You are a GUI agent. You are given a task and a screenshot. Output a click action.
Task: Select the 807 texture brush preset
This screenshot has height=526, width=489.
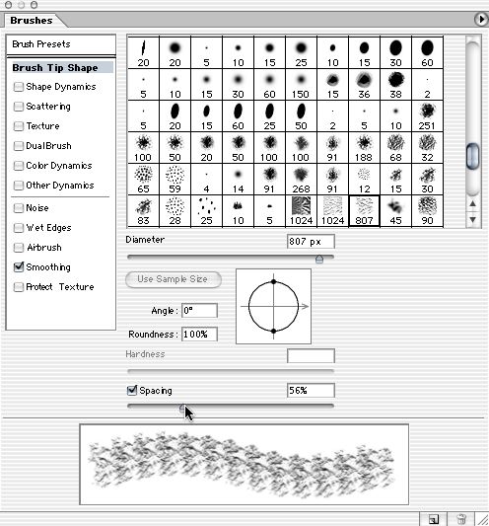(365, 211)
